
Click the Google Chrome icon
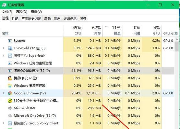[x=10, y=93]
